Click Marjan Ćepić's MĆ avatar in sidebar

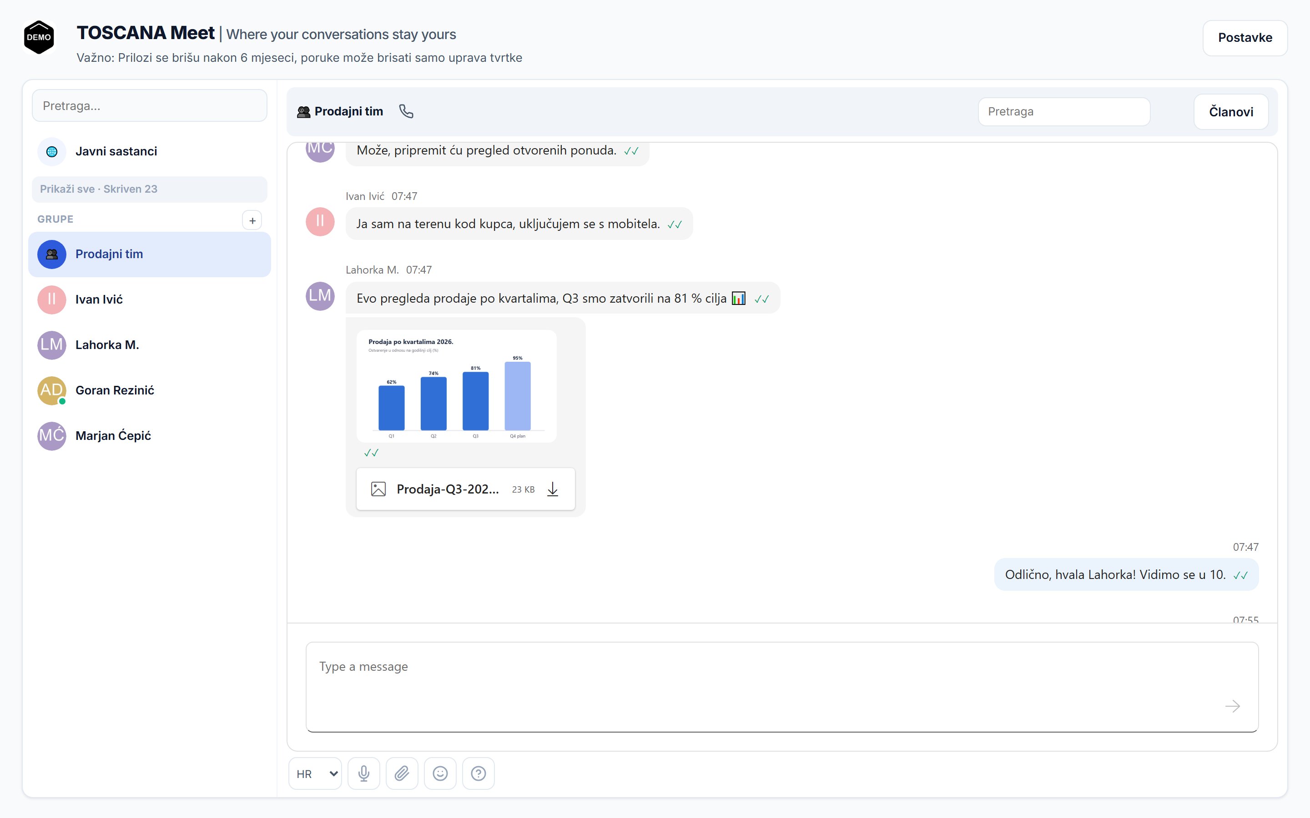tap(52, 436)
